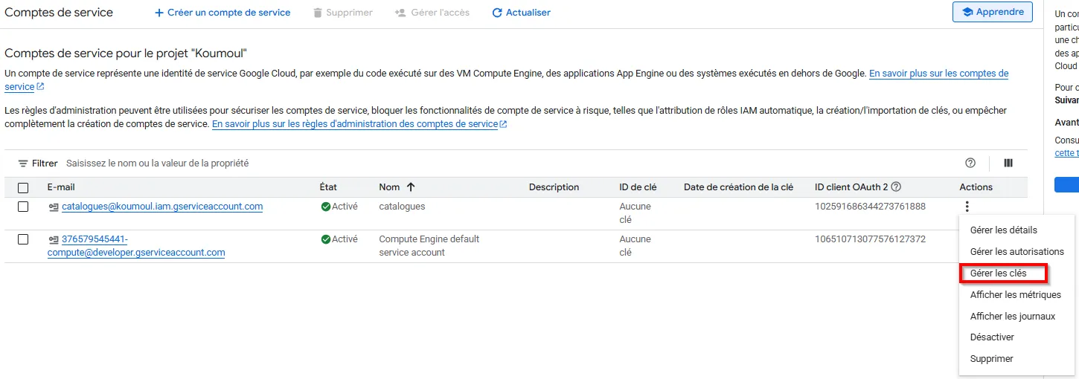This screenshot has width=1079, height=379.
Task: Click Activé status icon for catalogues
Action: tap(326, 207)
